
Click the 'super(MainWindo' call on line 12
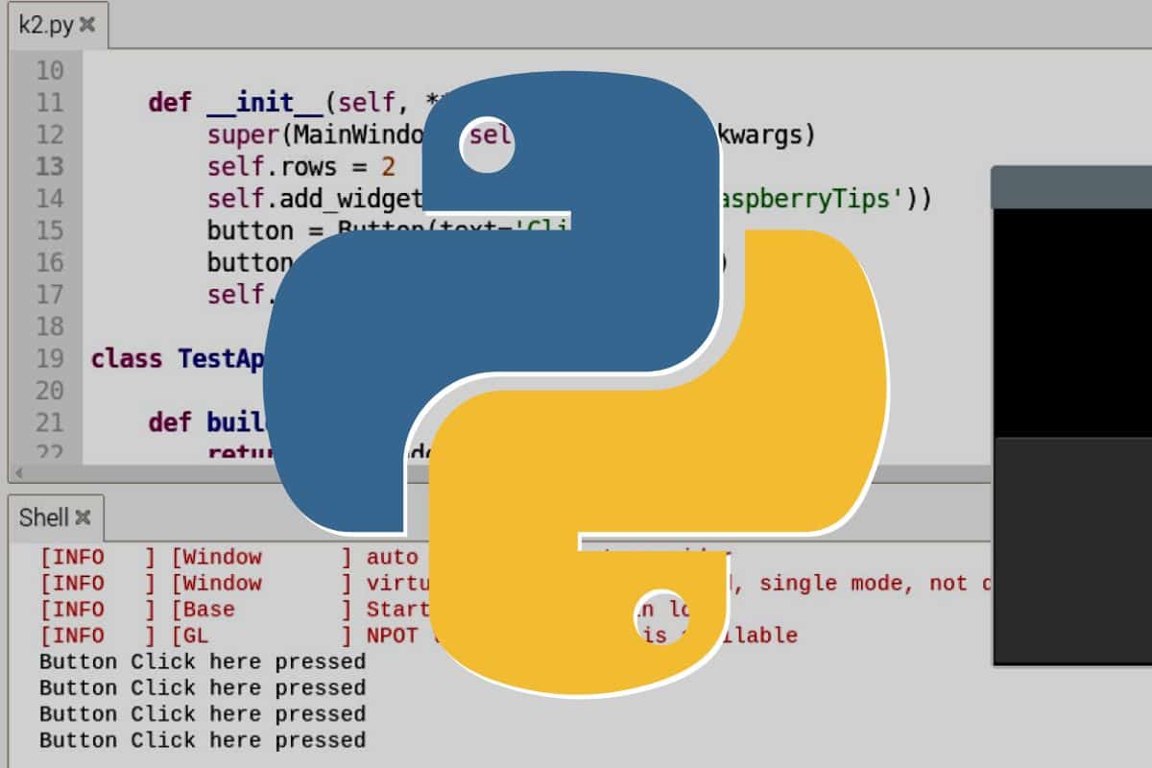315,134
